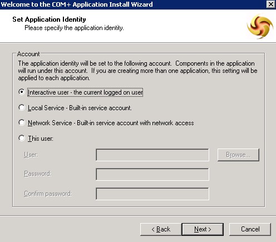Screen dimensions: 276x242
Task: Click the User text field
Action: pos(152,155)
